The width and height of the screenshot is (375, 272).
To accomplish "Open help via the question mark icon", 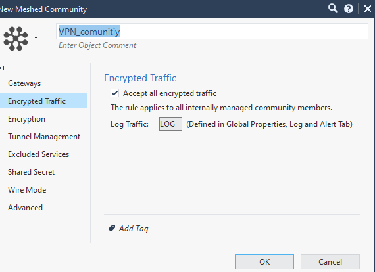I will coord(349,9).
